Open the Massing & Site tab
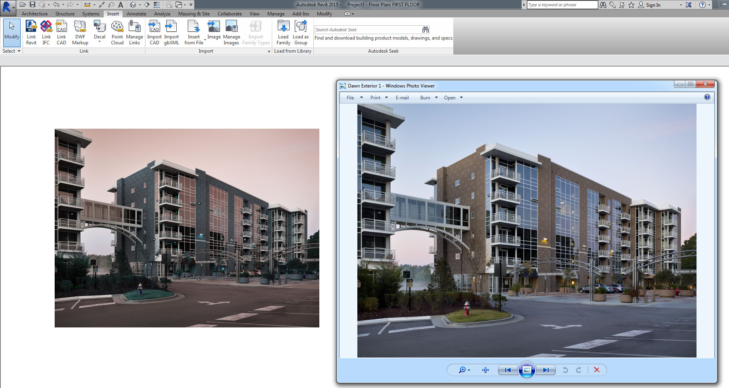Image resolution: width=729 pixels, height=388 pixels. [194, 14]
